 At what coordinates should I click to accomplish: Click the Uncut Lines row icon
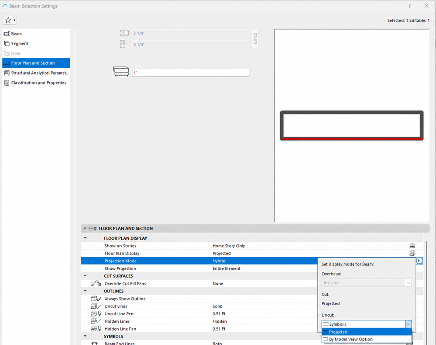point(96,306)
